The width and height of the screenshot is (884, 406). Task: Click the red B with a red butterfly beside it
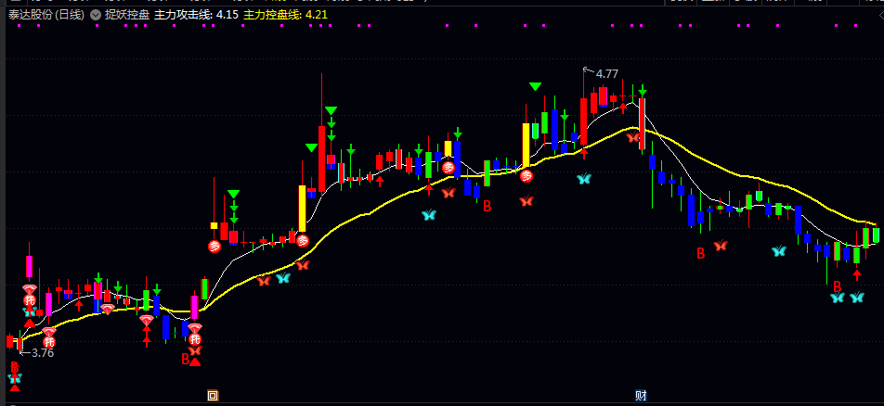click(701, 253)
